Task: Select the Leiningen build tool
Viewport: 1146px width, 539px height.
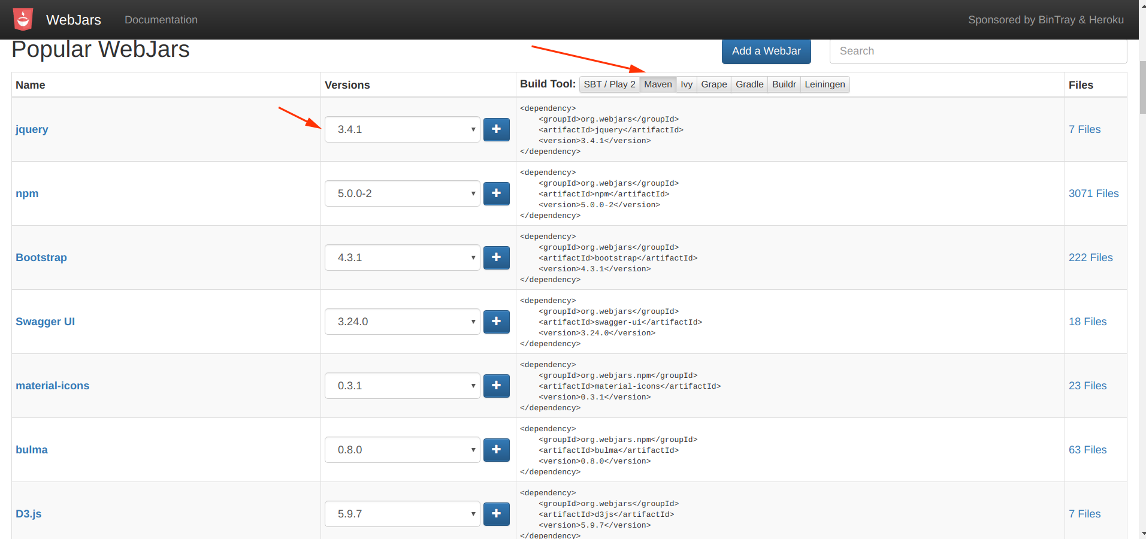Action: pyautogui.click(x=825, y=84)
